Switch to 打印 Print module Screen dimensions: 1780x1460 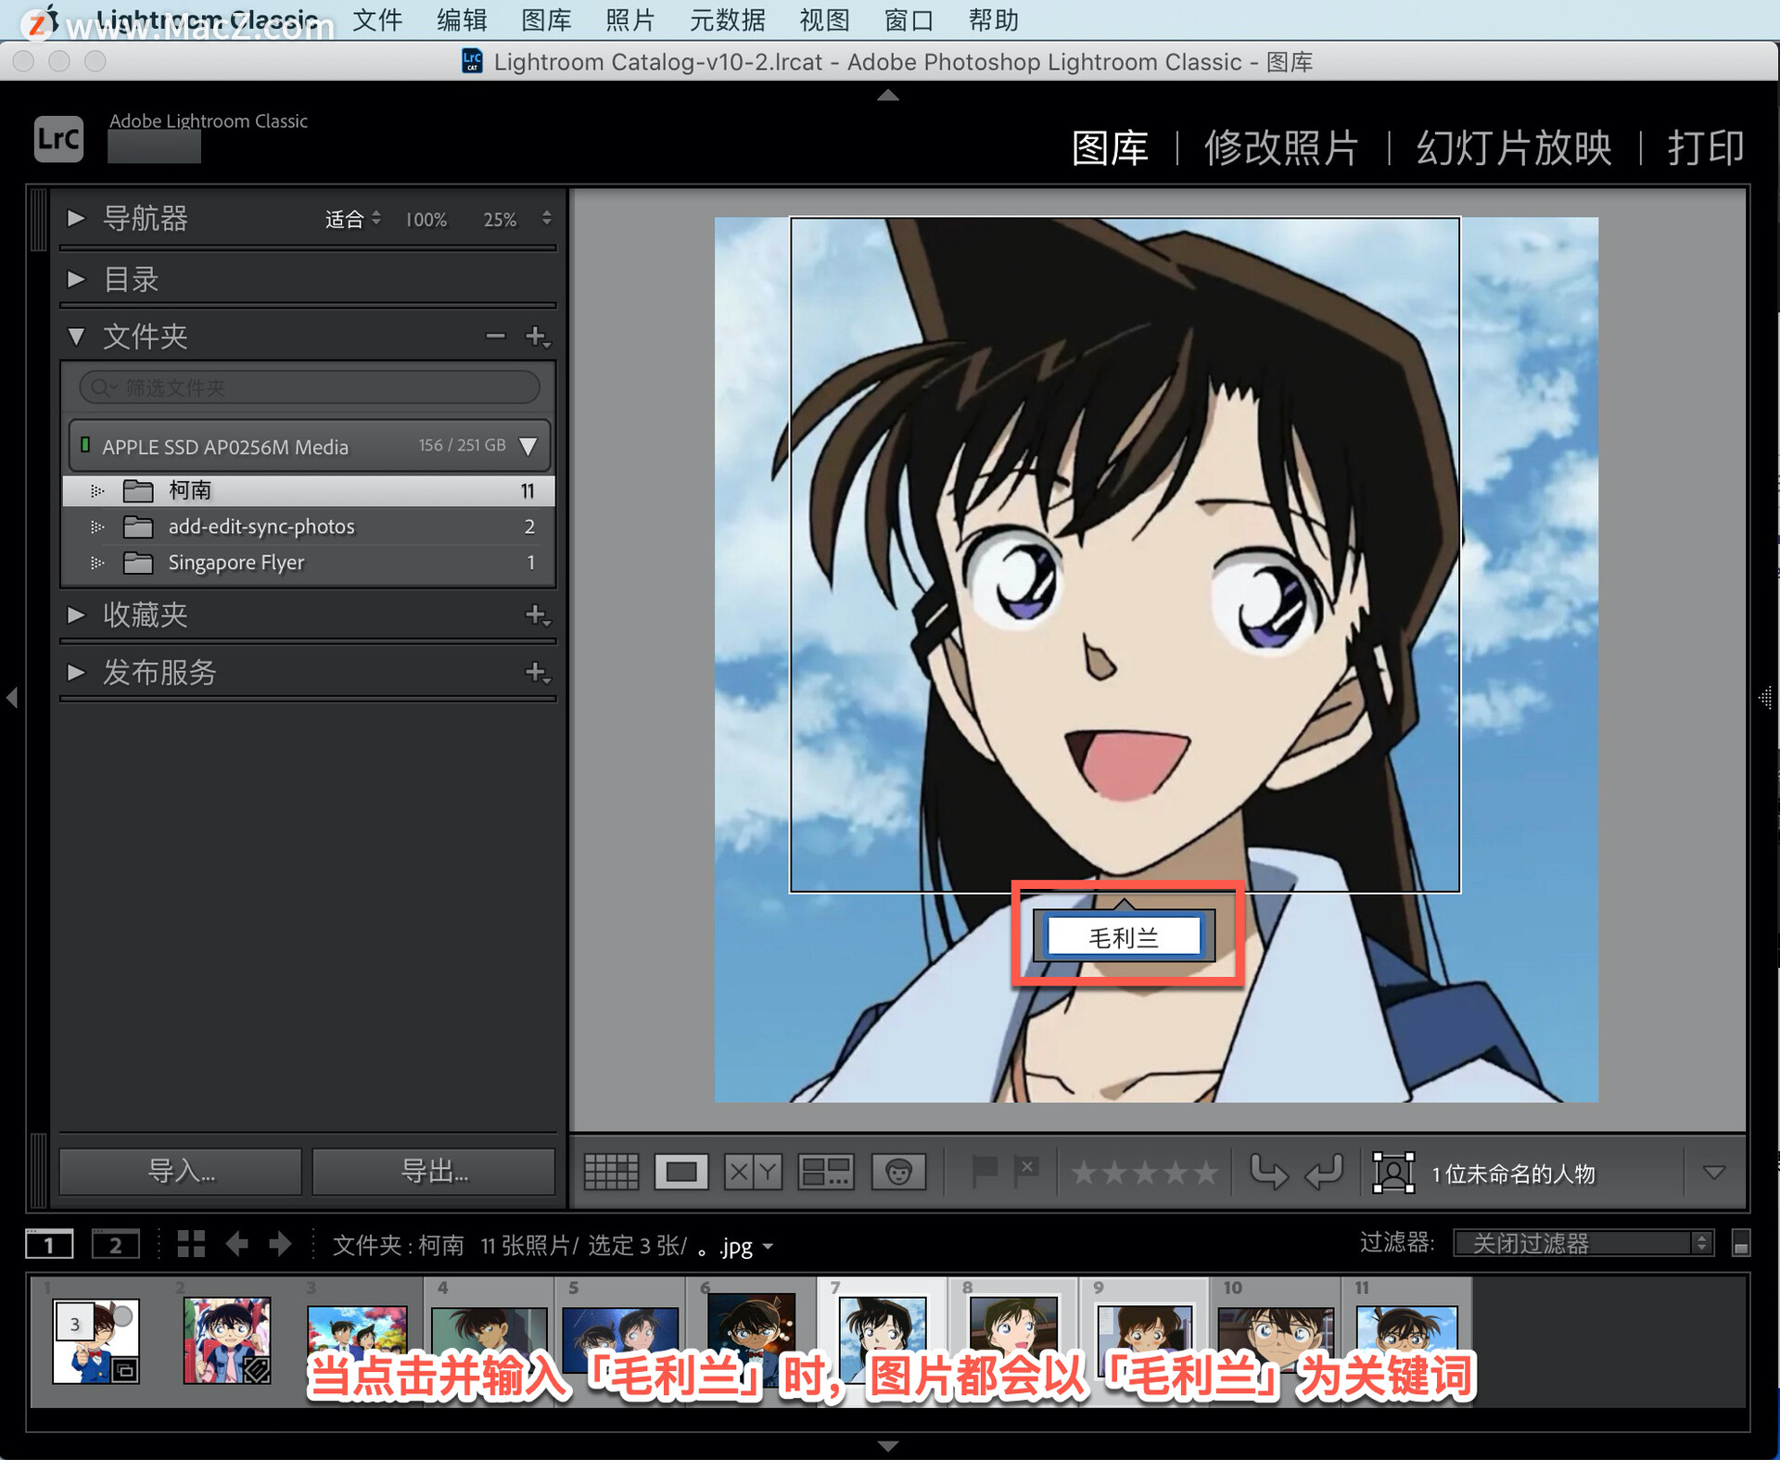coord(1706,147)
